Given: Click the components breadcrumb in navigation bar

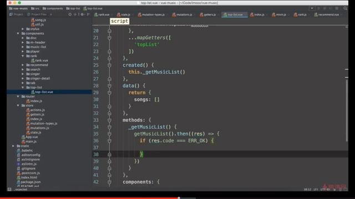Looking at the screenshot, I should point(53,8).
